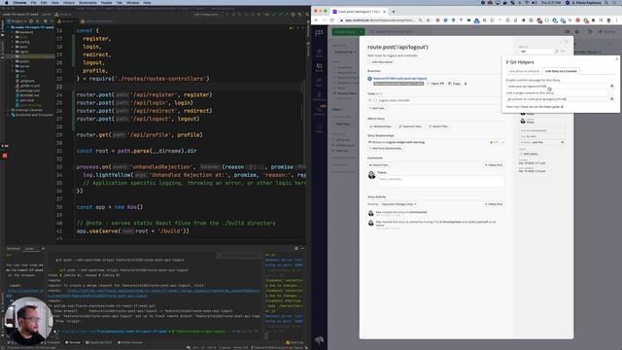Select the .gitignore file in project tree
The height and width of the screenshot is (350, 622).
tap(27, 81)
